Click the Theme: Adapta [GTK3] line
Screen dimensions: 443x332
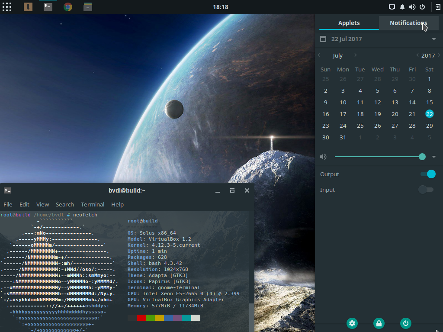157,275
